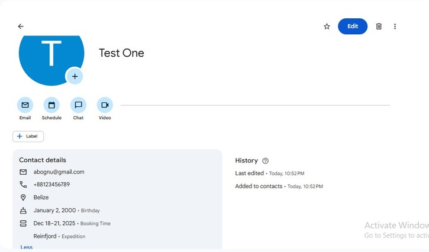429x252 pixels.
Task: Add a contact photo with the plus badge
Action: tap(75, 76)
